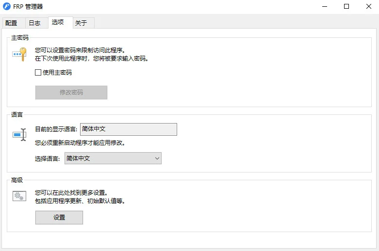Screen dimensions: 379x251
Task: Click the 主密码 group heading
Action: (20, 38)
